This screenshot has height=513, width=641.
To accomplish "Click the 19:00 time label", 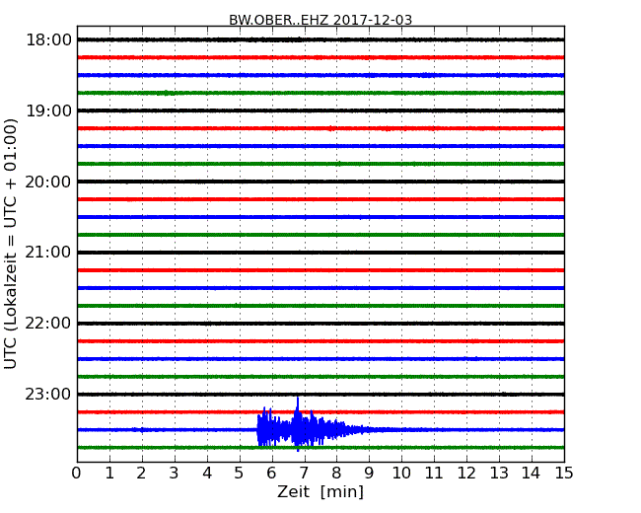I will (48, 110).
